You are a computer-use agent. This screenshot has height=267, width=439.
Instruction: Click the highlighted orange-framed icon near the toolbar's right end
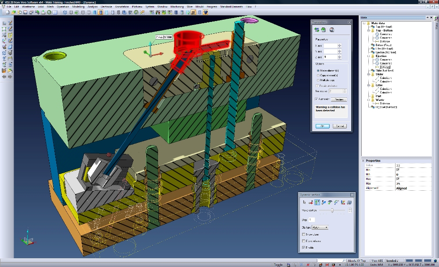(193, 12)
